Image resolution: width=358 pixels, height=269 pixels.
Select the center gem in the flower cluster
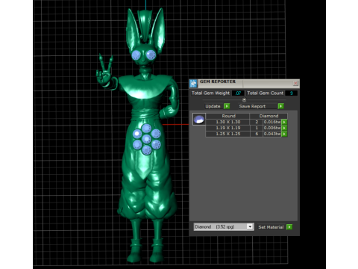[147, 139]
